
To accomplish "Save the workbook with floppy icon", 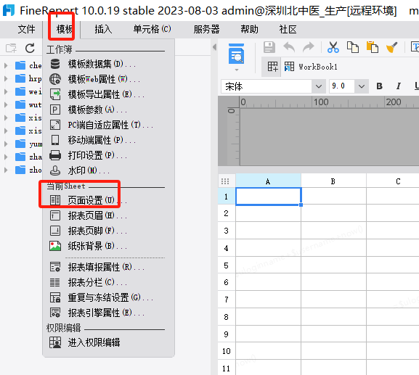I will [x=269, y=47].
